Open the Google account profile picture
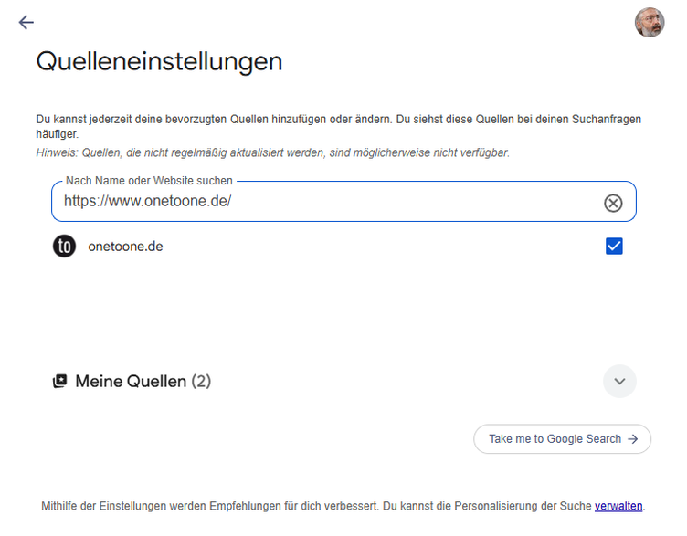687x536 pixels. 650,22
